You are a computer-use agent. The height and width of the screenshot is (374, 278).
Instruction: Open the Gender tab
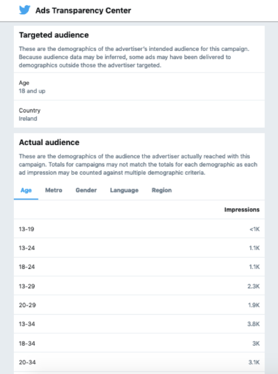(86, 190)
